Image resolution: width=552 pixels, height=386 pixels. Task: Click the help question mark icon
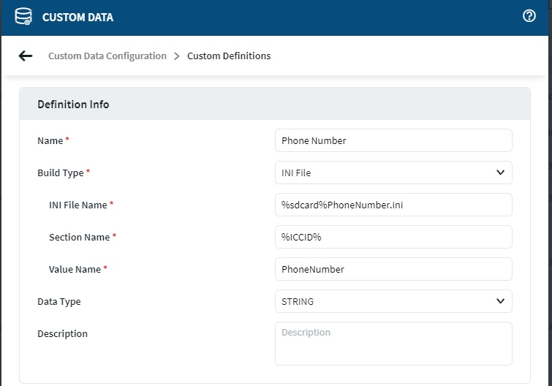[529, 16]
